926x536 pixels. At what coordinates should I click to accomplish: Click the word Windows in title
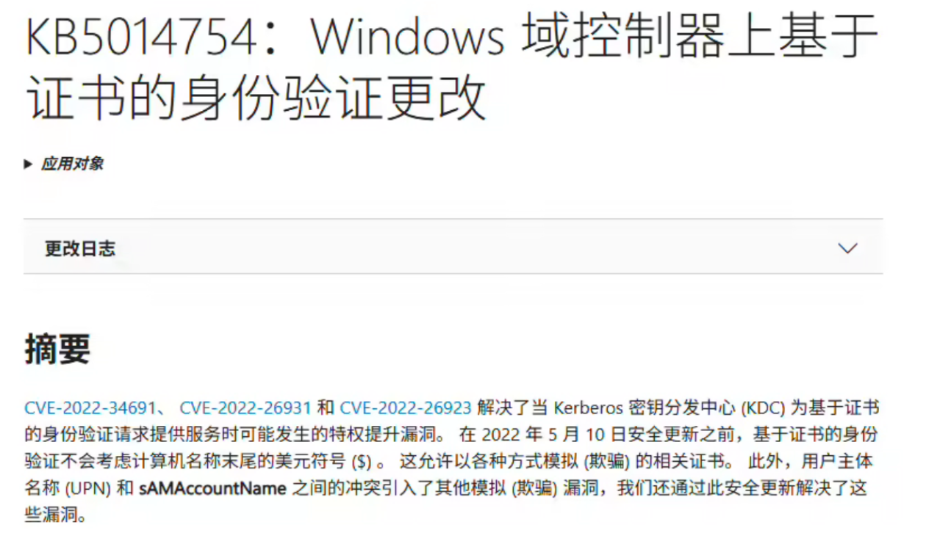408,37
